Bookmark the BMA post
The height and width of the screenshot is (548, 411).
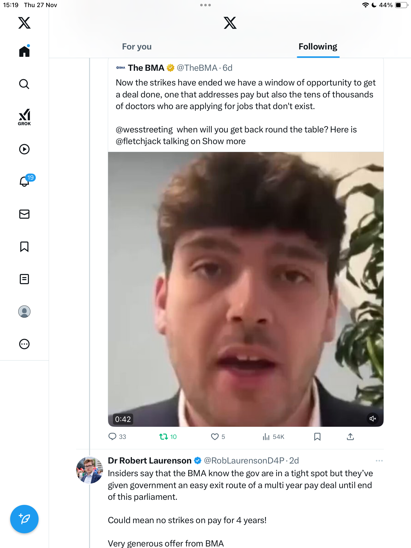[317, 437]
